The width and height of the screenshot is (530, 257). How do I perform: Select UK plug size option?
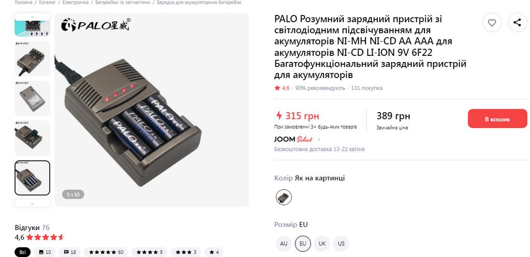pos(322,243)
